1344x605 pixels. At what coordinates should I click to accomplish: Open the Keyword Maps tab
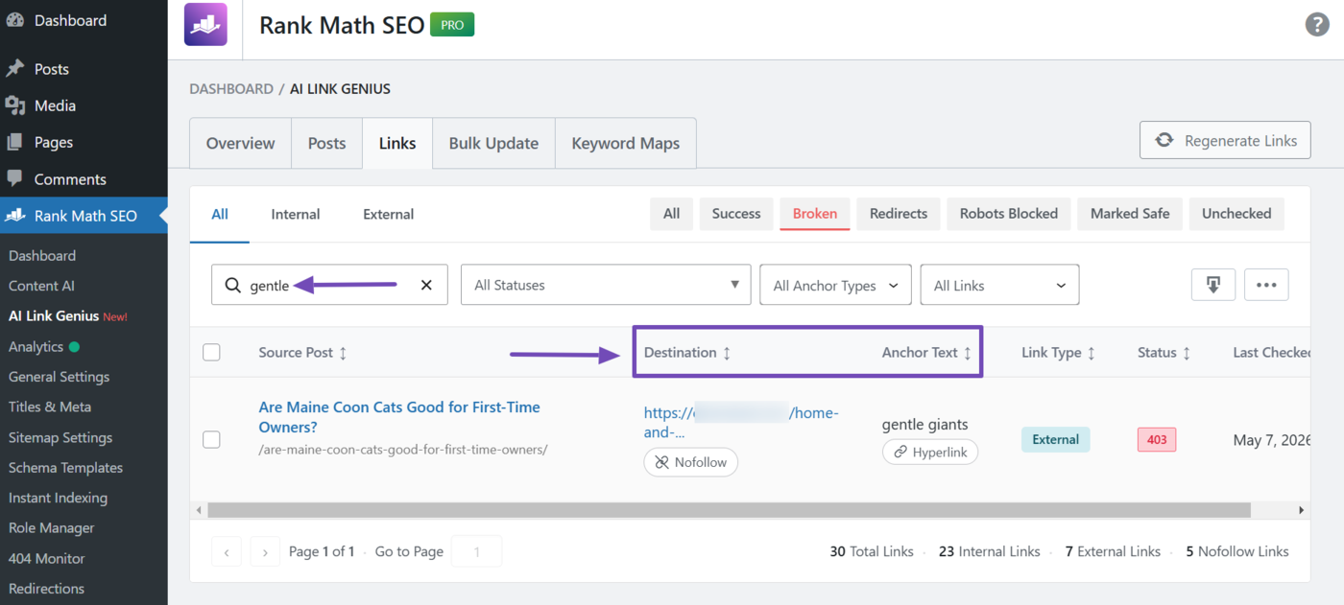[x=626, y=143]
